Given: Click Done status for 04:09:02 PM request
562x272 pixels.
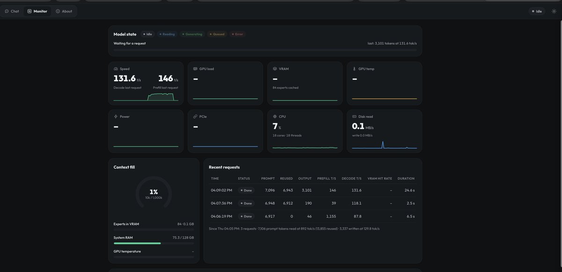Looking at the screenshot, I should pos(246,190).
